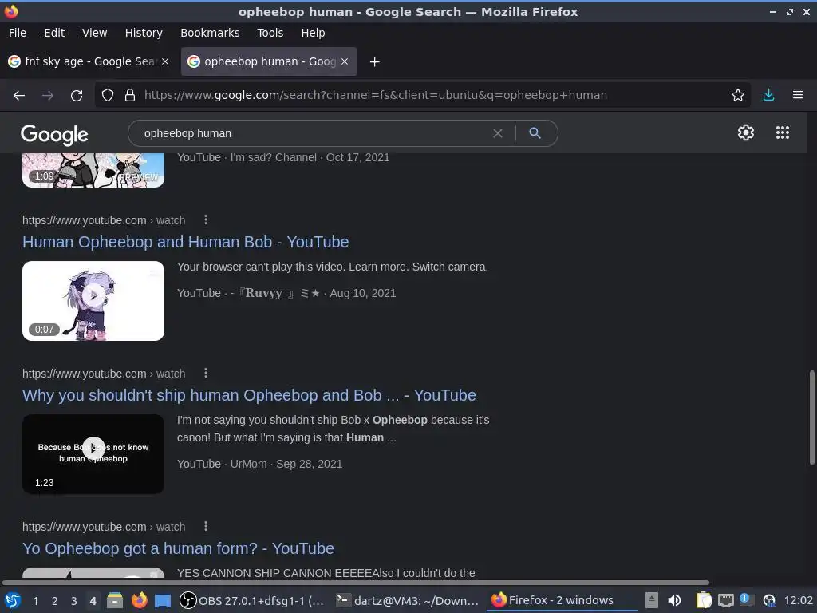
Task: Switch to the dartz@VM3 terminal window
Action: pos(407,600)
